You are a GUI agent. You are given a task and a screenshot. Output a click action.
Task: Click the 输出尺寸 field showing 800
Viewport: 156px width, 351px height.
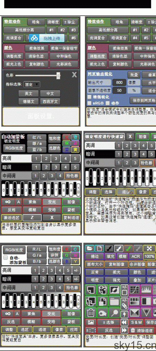tap(119, 82)
